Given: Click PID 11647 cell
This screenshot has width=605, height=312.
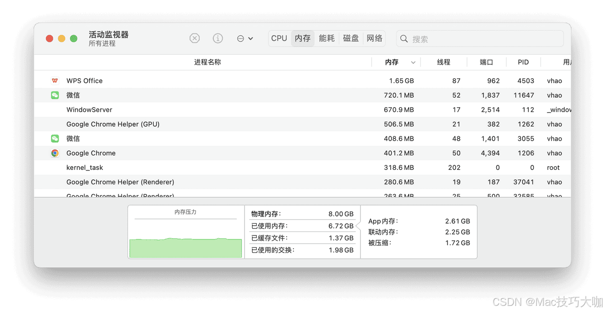Looking at the screenshot, I should tap(524, 95).
